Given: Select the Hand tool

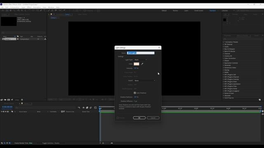Looking at the screenshot, I should pos(10,10).
